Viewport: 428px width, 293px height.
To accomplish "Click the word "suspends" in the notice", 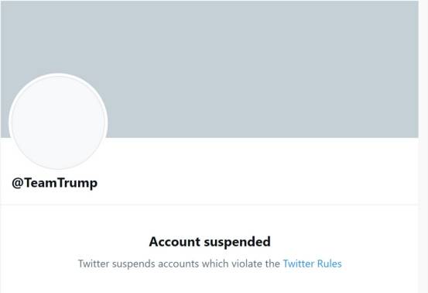I will point(133,264).
